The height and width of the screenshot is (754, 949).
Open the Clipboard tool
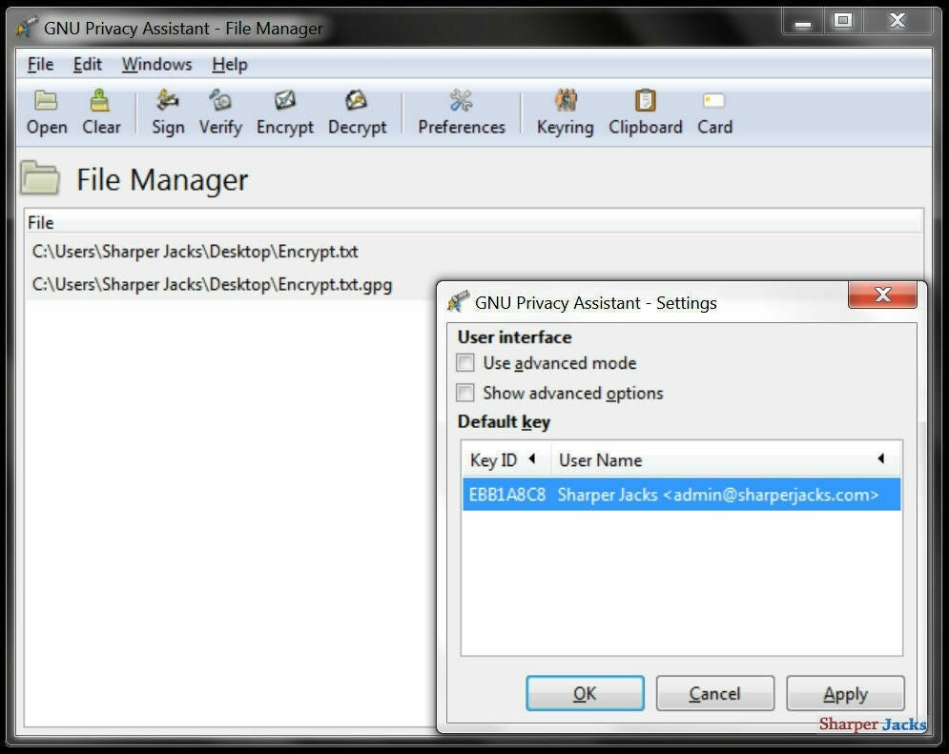click(645, 110)
